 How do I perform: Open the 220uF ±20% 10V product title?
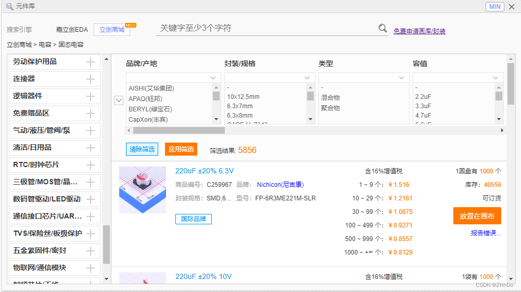(204, 276)
